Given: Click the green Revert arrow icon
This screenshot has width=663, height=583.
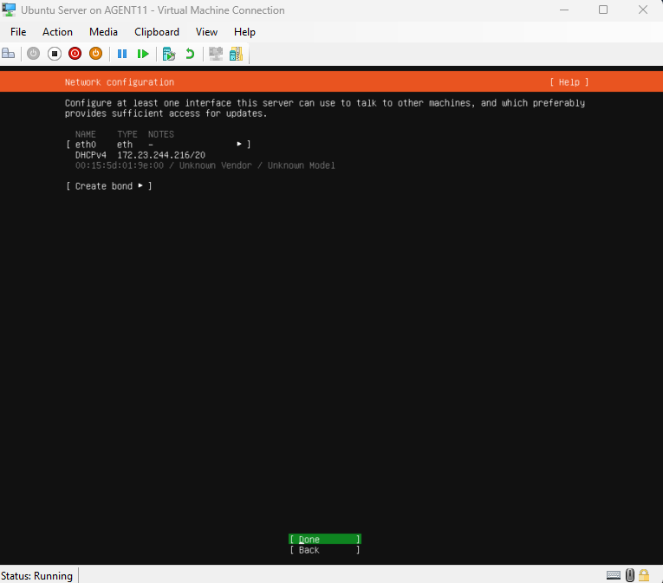Looking at the screenshot, I should coord(190,54).
